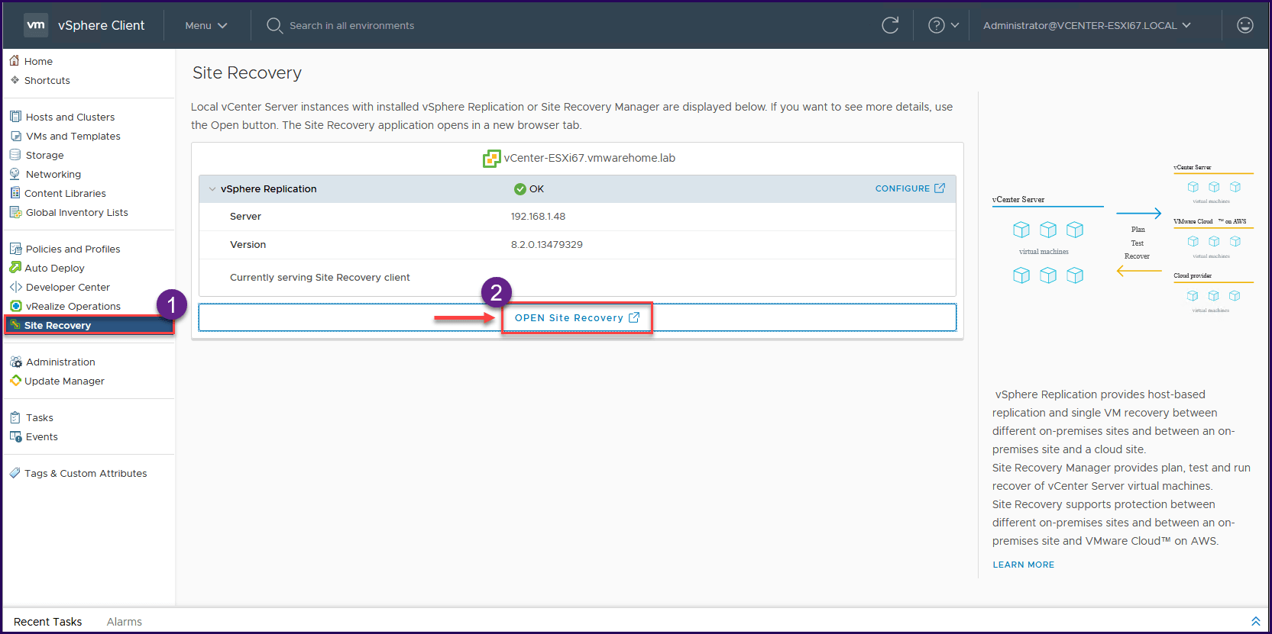
Task: Click the OPEN Site Recovery button
Action: click(577, 318)
